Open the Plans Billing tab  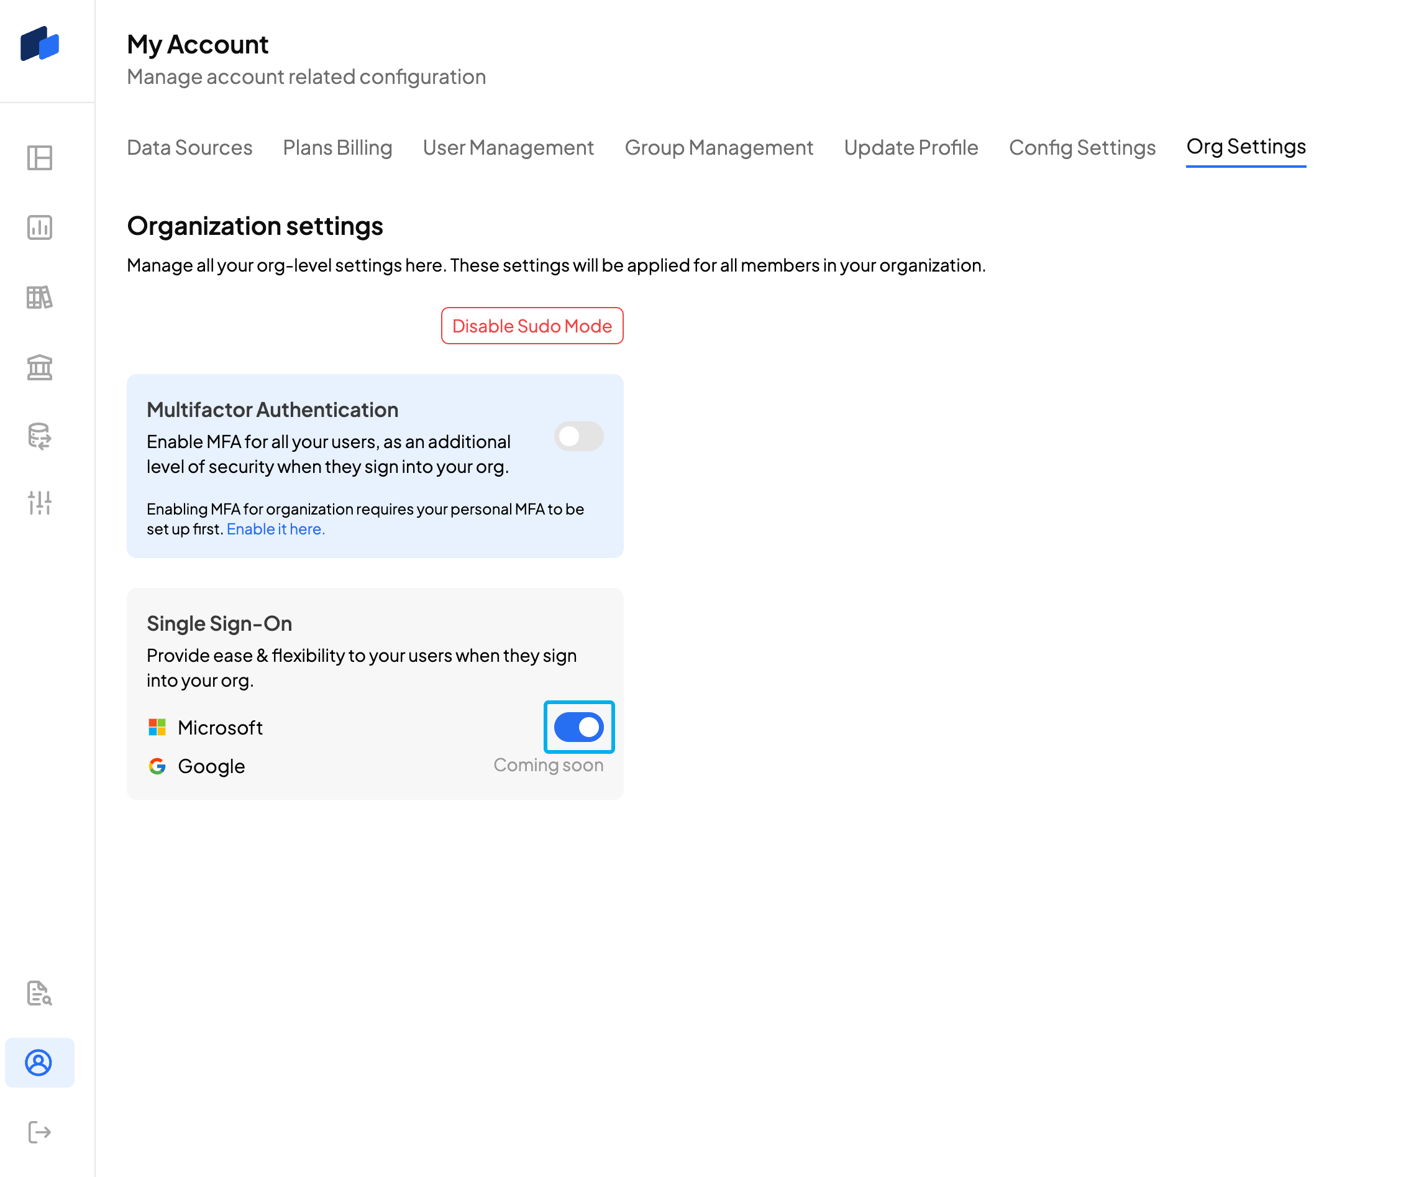337,148
